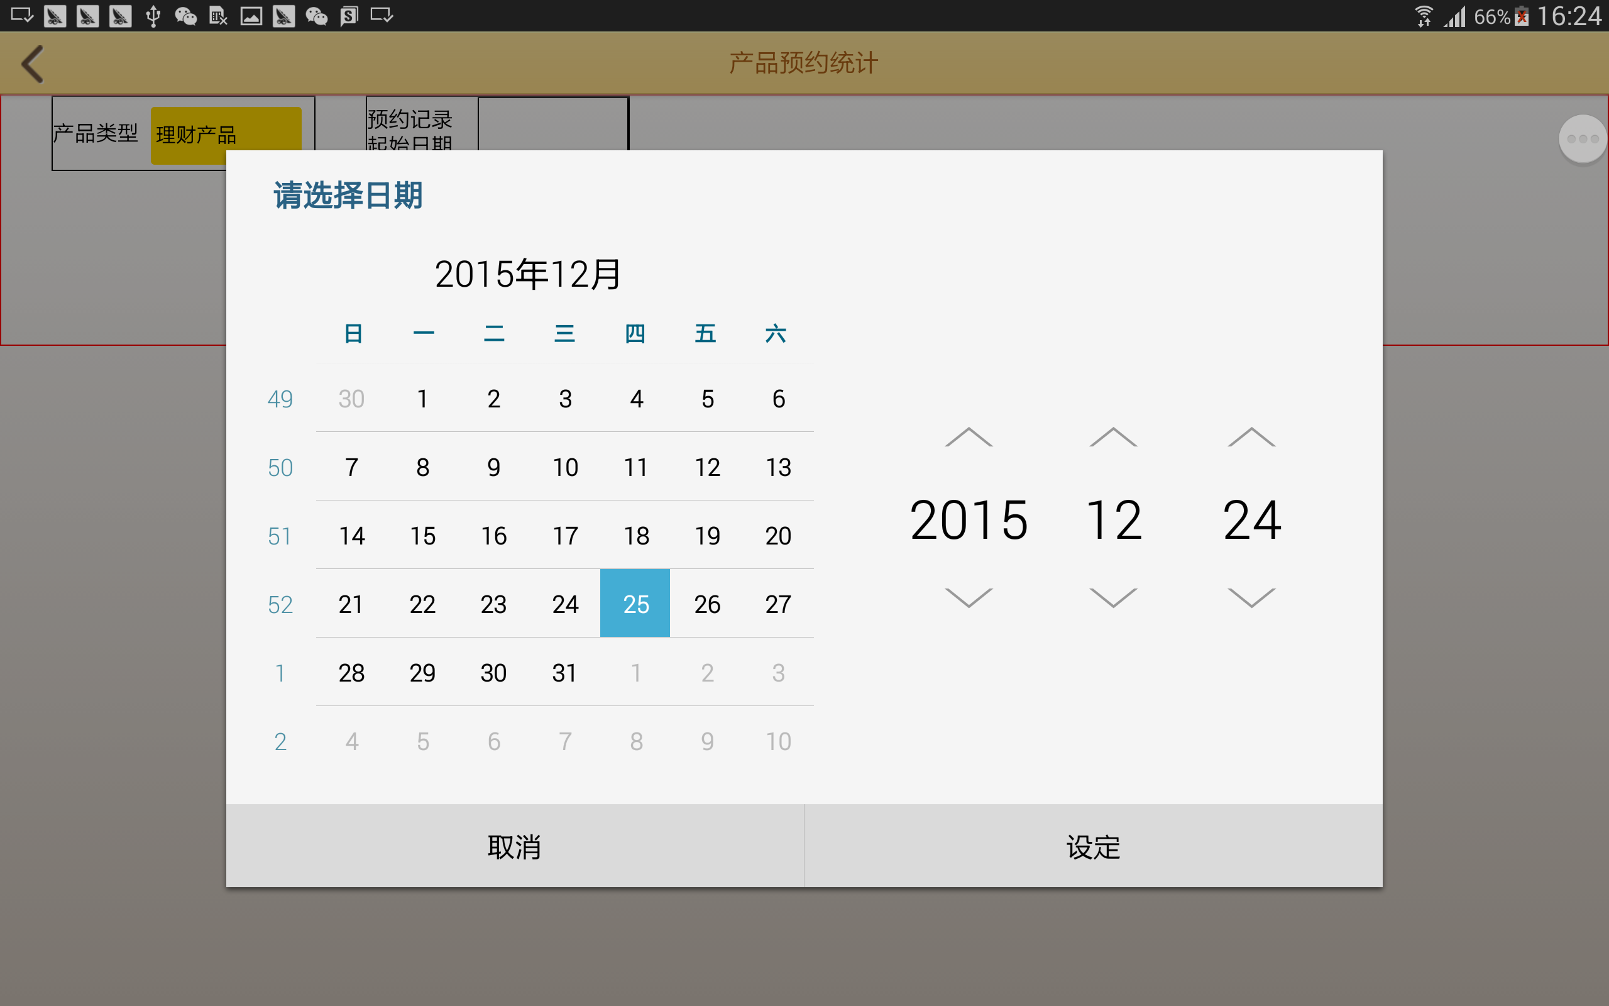Viewport: 1609px width, 1006px height.
Task: Tap week number 49
Action: pyautogui.click(x=280, y=399)
